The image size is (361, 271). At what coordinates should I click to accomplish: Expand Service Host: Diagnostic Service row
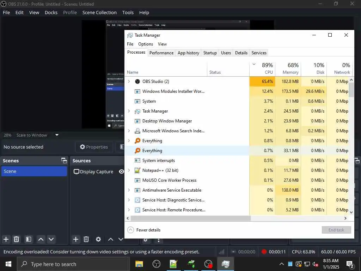pyautogui.click(x=129, y=200)
